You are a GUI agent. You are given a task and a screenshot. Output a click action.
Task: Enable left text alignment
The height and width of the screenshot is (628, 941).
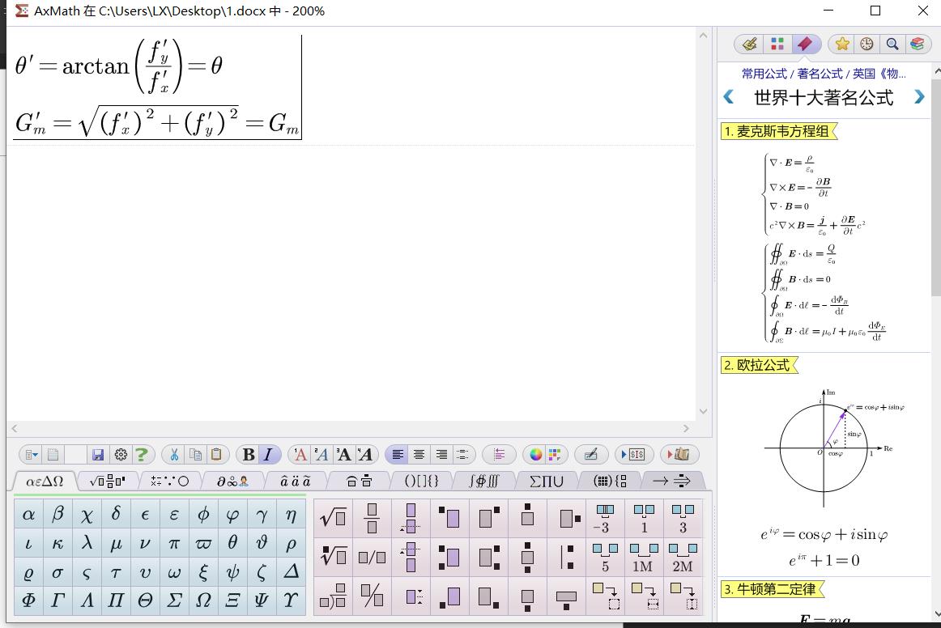pos(396,454)
